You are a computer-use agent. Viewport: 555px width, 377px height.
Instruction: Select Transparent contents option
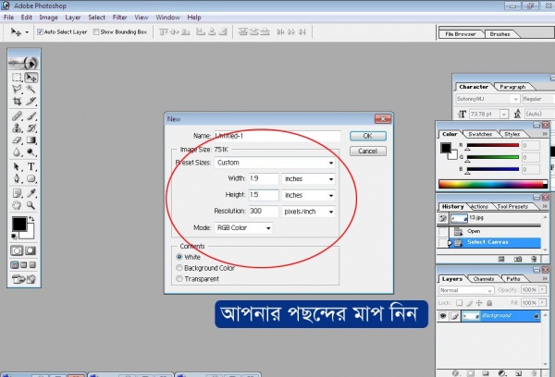coord(179,279)
